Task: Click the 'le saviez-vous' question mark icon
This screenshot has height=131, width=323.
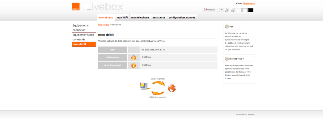Action: [x=227, y=59]
